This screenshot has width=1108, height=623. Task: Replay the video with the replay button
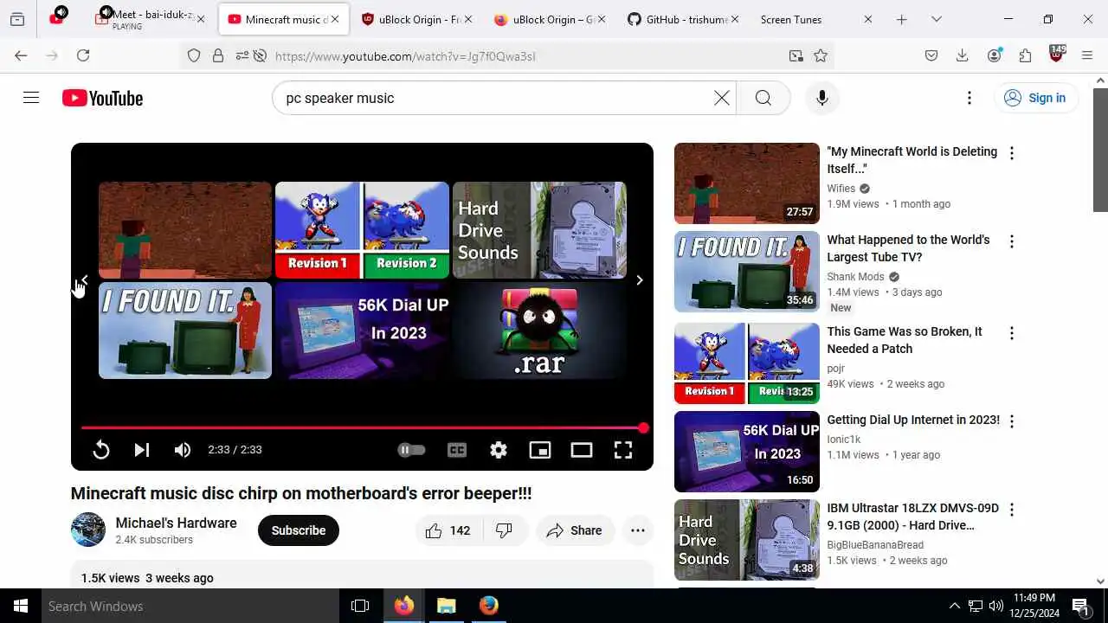(101, 450)
